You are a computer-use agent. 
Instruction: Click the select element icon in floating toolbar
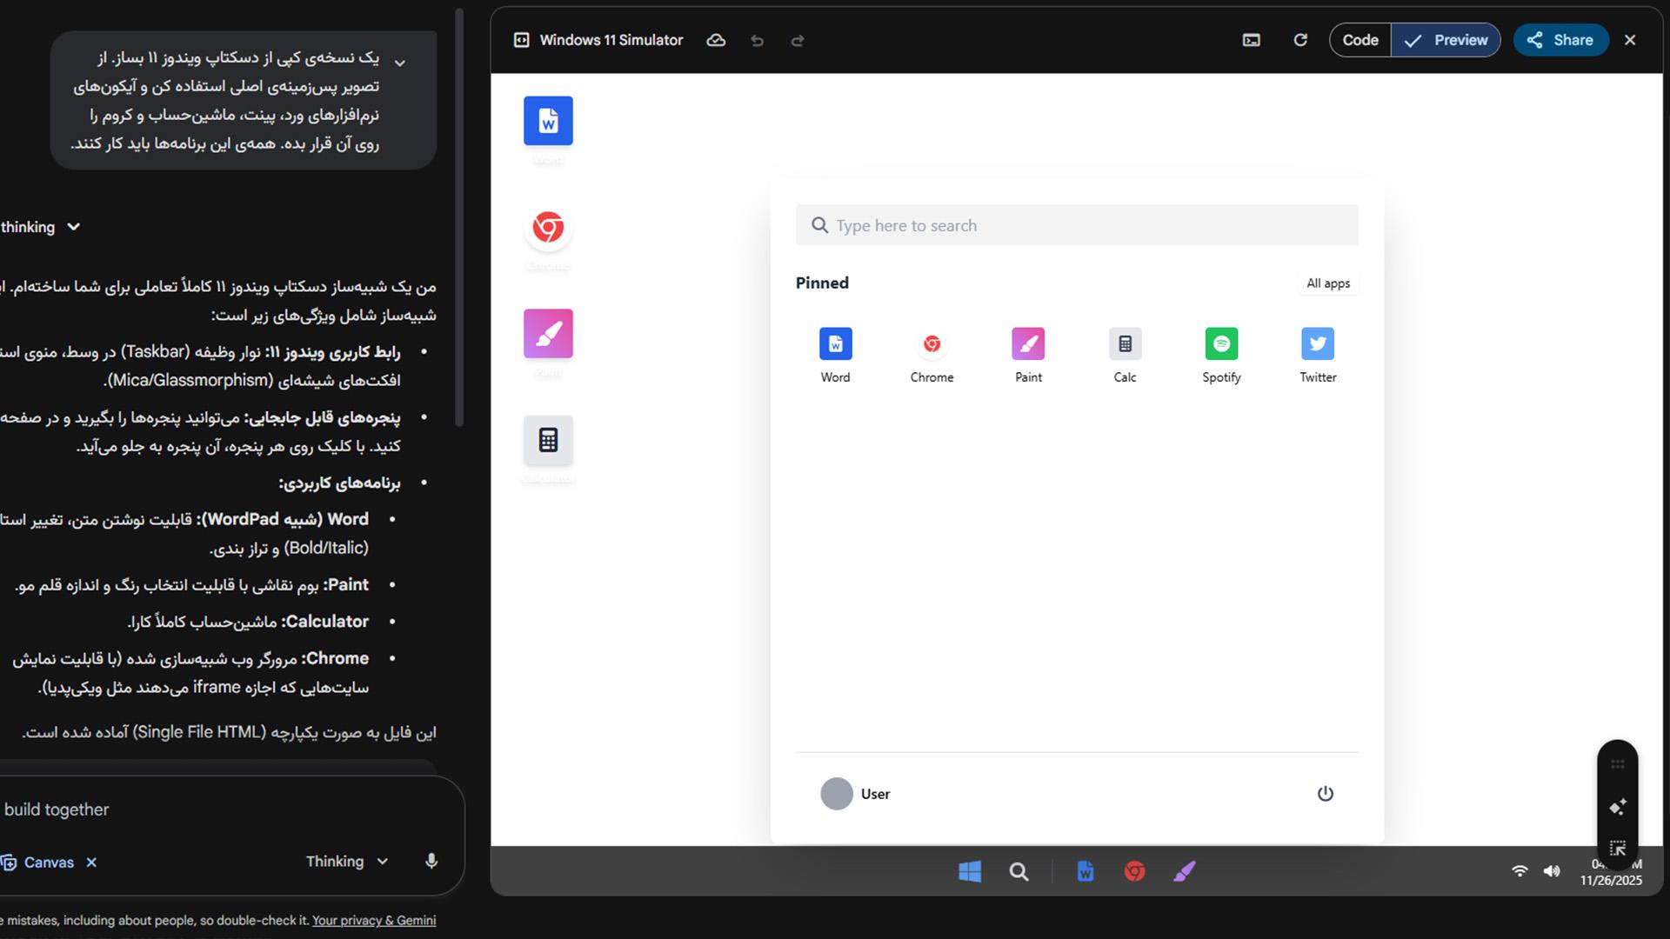click(1618, 849)
